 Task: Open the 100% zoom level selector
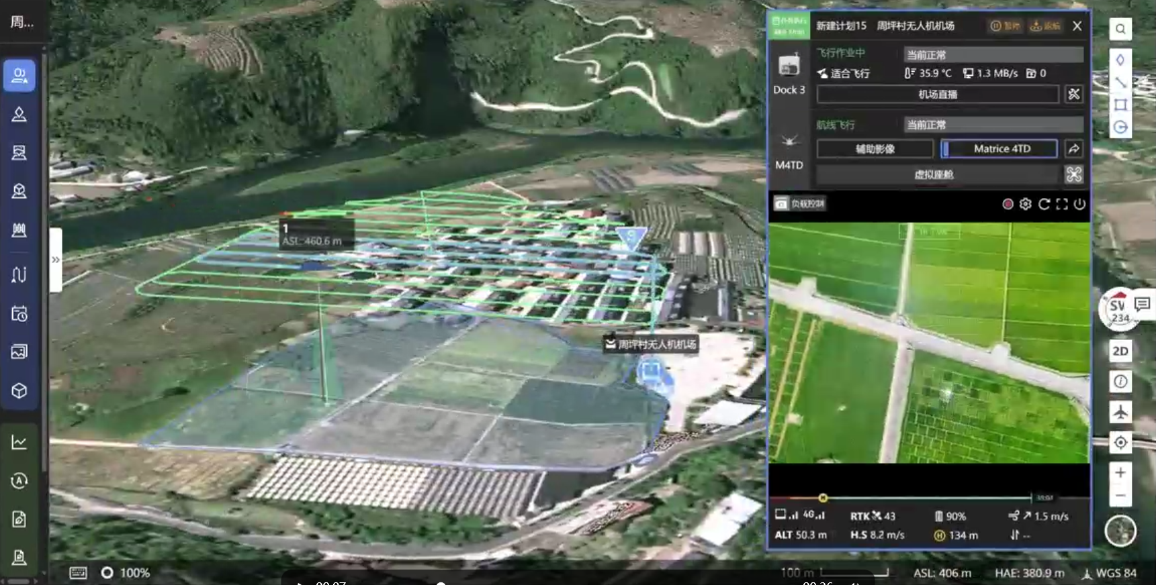(x=126, y=573)
